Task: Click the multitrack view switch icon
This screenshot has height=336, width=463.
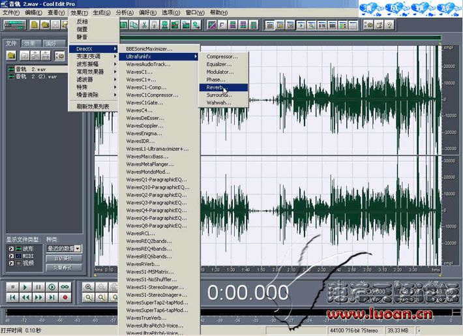Action: (x=15, y=25)
